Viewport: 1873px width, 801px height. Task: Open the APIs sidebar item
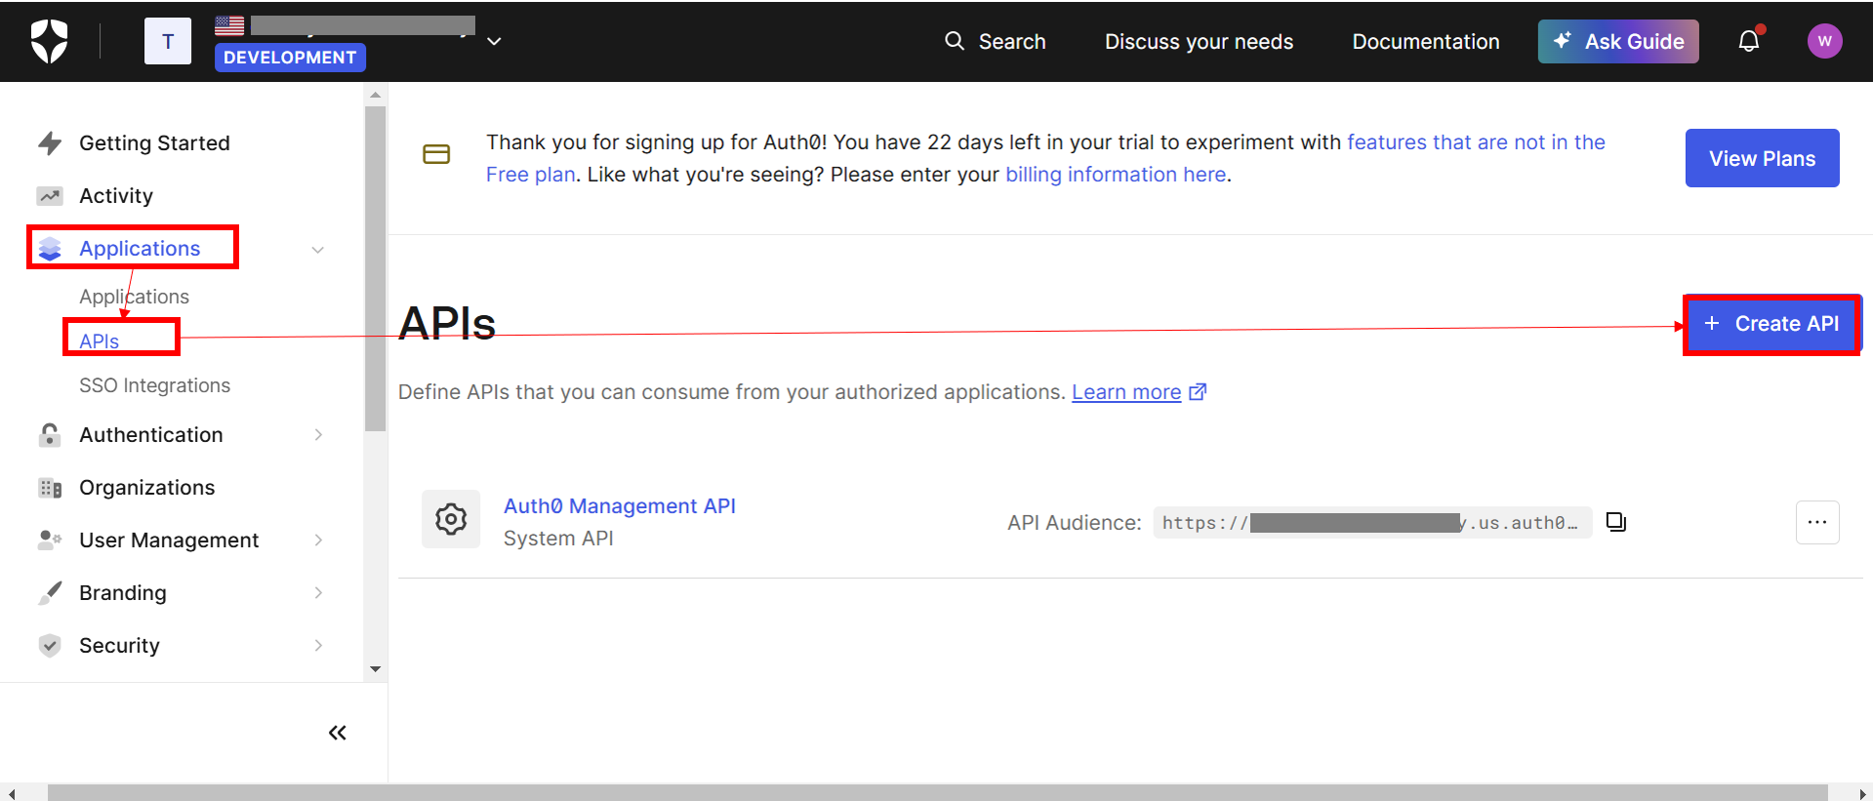tap(100, 341)
